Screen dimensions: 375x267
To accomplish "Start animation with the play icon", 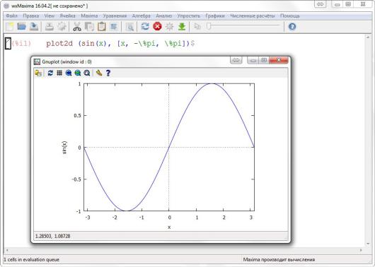I will 197,26.
